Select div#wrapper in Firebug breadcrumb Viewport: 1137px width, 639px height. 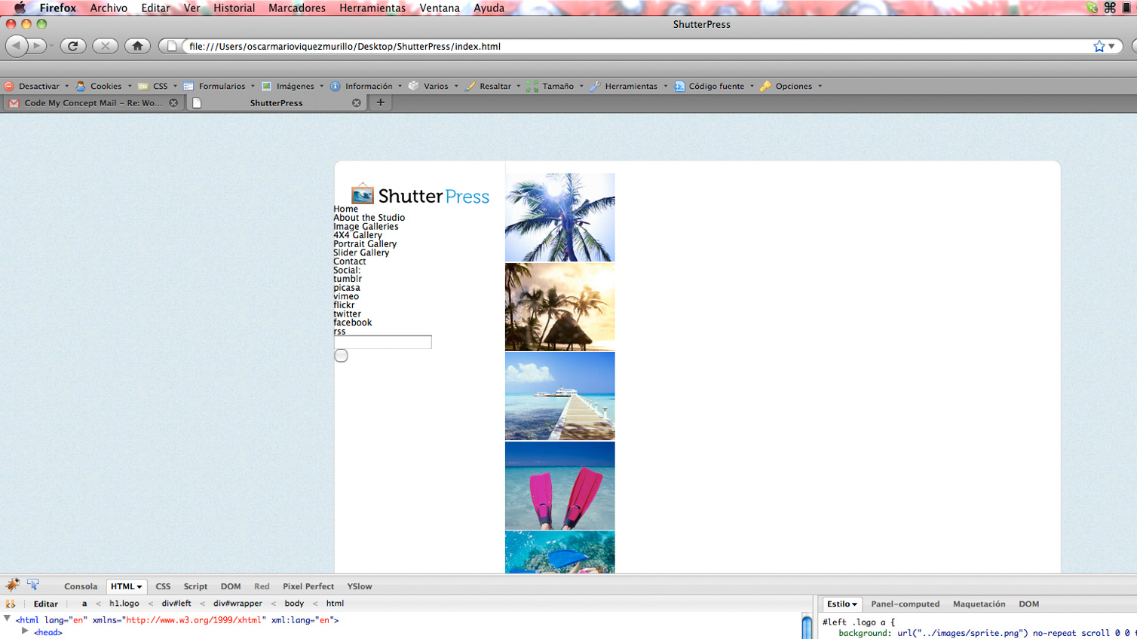pyautogui.click(x=238, y=604)
